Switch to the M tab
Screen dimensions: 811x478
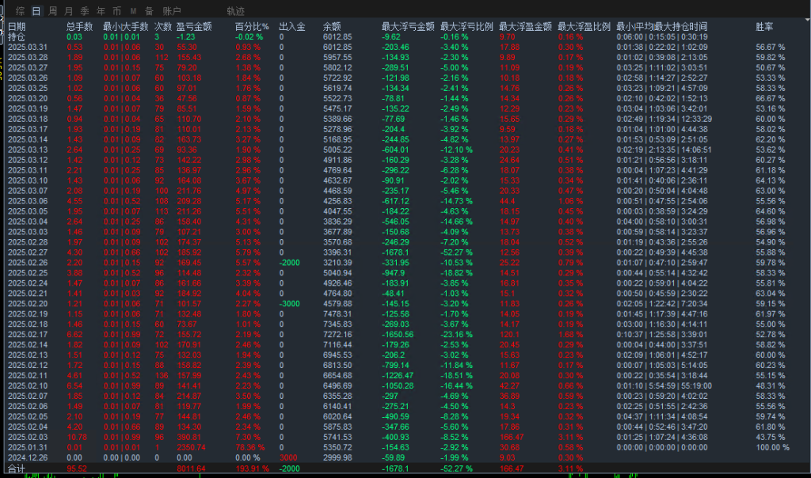pos(132,11)
